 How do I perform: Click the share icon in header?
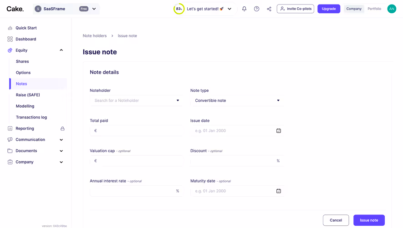[x=269, y=9]
